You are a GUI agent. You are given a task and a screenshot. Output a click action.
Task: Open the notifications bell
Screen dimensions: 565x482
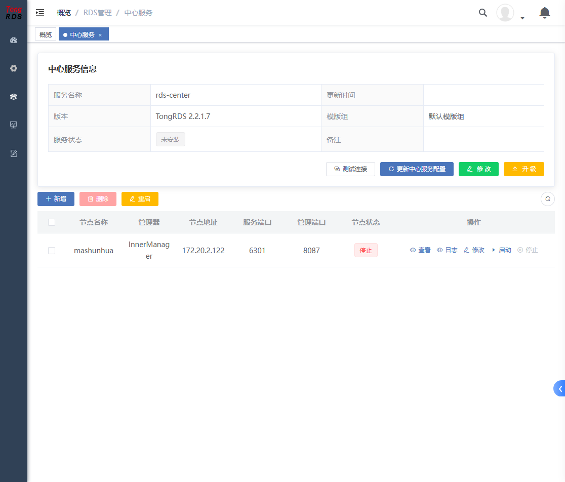tap(544, 13)
